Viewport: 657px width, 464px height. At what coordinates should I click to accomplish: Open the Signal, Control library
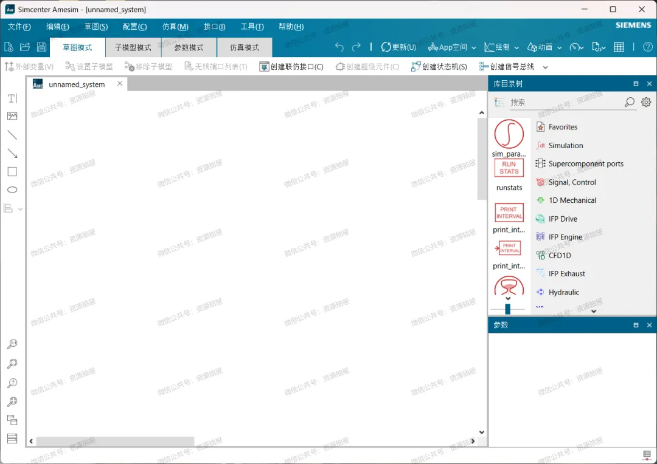click(x=566, y=182)
